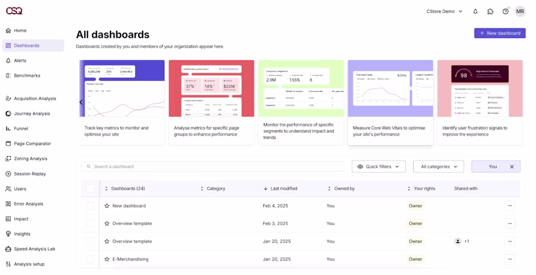Remove the You filter chip
Viewport: 536px width, 275px height.
512,166
